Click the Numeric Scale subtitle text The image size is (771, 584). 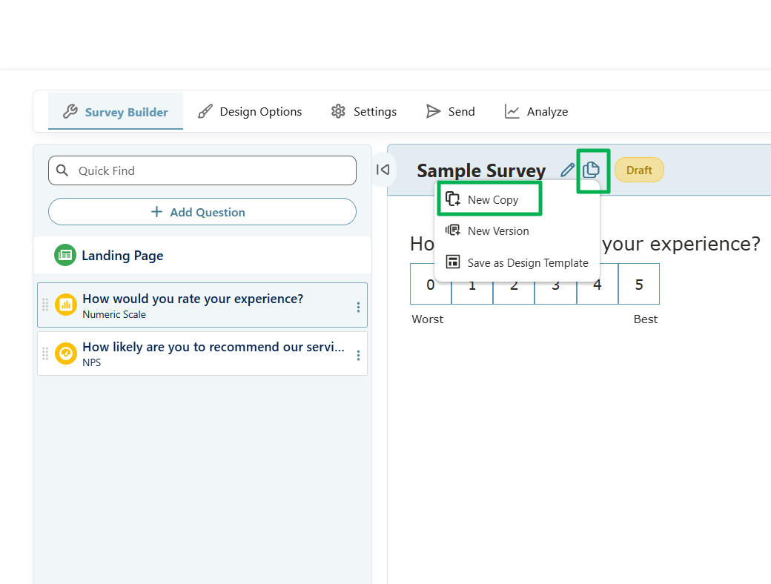[114, 315]
